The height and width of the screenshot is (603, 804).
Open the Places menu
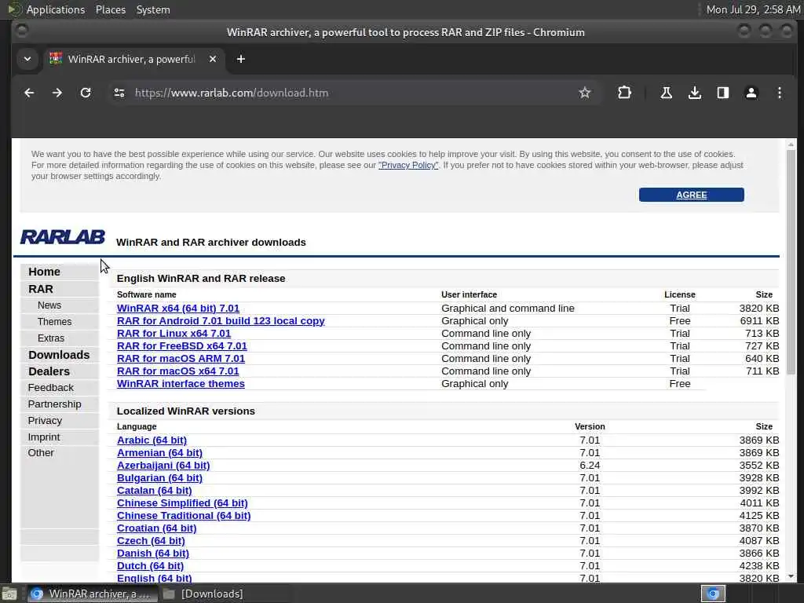pos(111,9)
